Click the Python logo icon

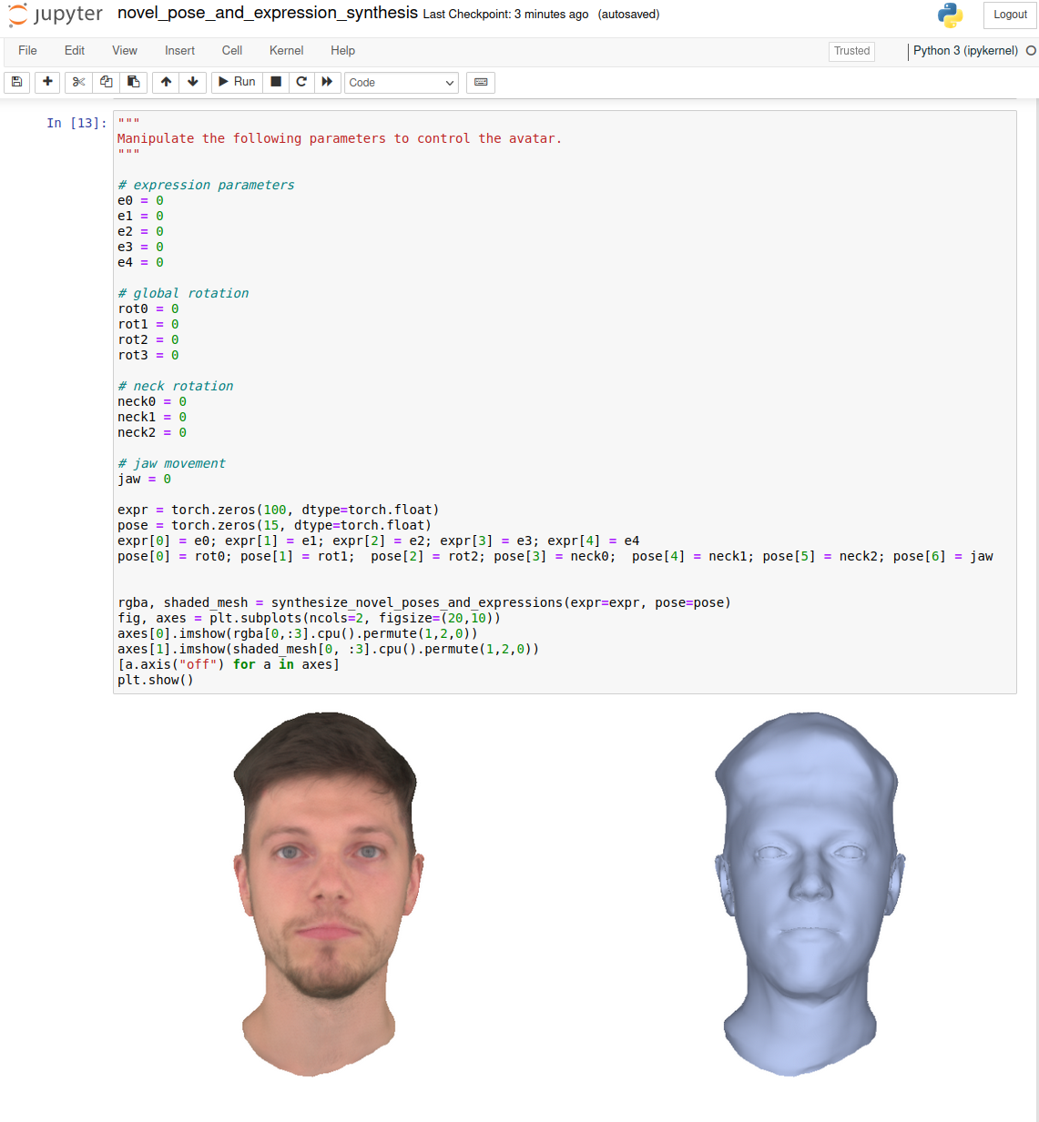(950, 15)
